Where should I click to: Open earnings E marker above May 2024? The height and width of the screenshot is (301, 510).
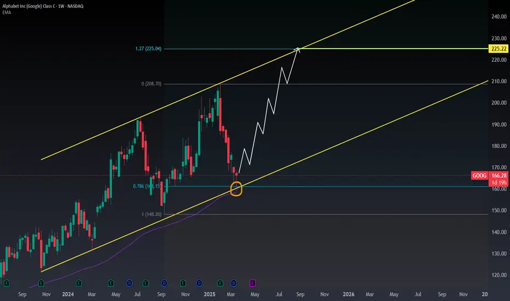111,283
